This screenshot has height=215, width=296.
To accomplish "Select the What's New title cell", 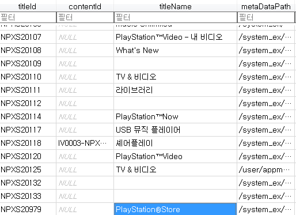I will click(x=175, y=50).
